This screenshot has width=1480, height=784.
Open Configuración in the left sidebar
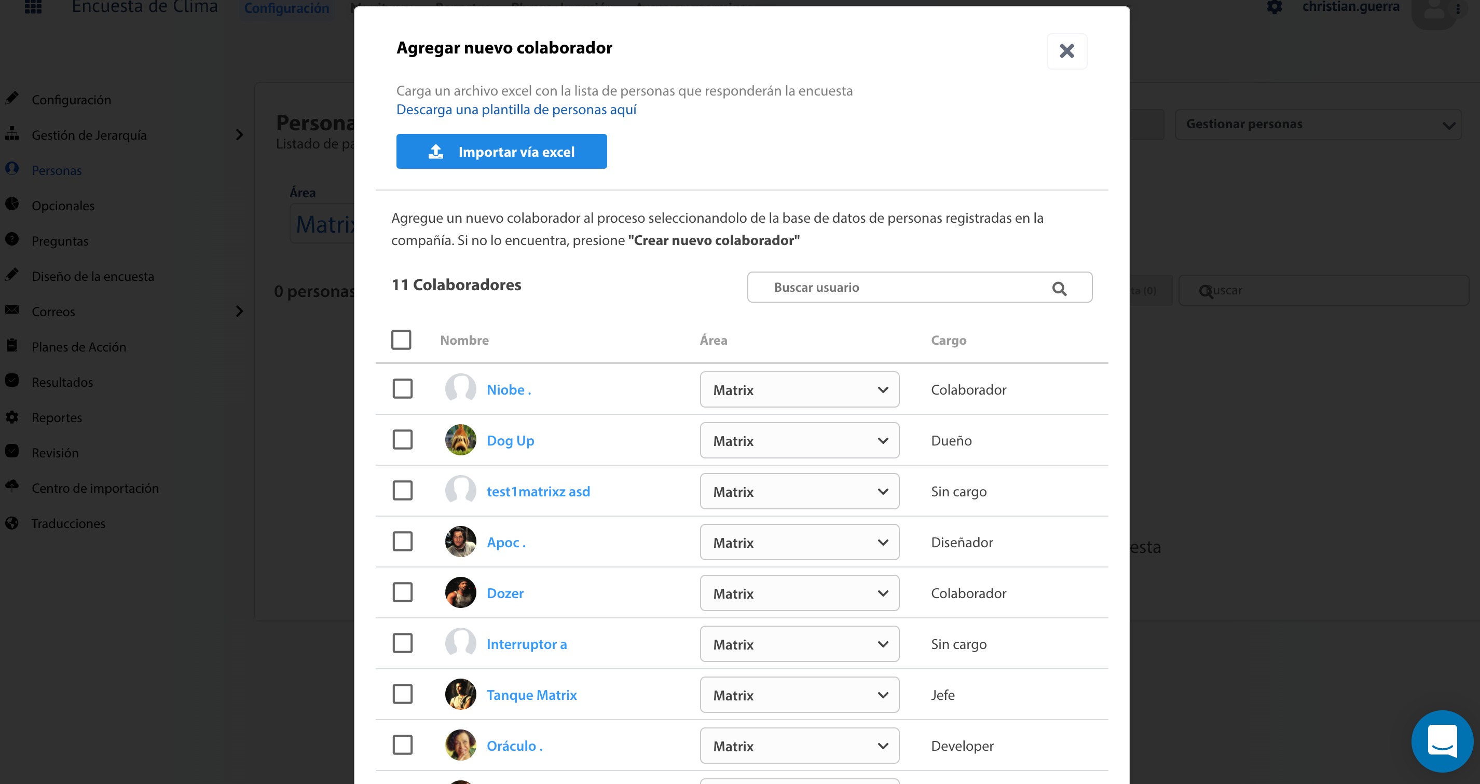coord(71,100)
